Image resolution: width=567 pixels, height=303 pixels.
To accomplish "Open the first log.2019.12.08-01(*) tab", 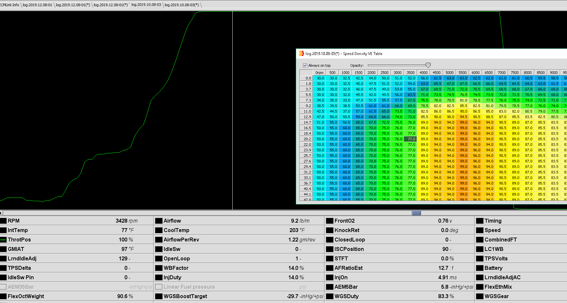I will pos(73,5).
